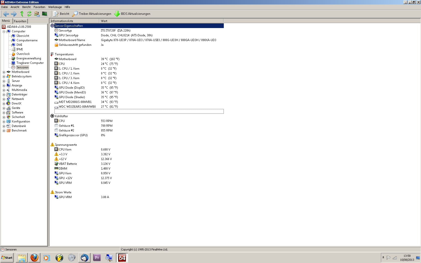Open the Werkzeuge menu
Image resolution: width=421 pixels, height=263 pixels.
[x=55, y=7]
